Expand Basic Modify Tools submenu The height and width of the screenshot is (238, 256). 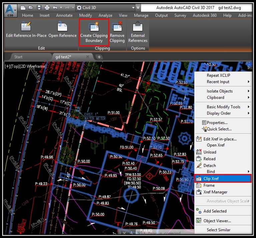click(223, 107)
